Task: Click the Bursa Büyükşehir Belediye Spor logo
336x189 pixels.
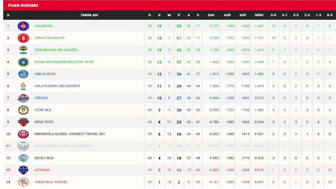Action: tap(23, 62)
